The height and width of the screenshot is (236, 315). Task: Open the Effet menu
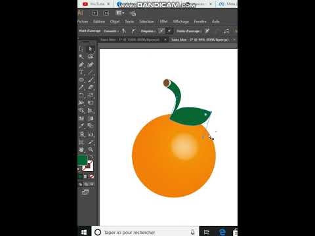[163, 22]
